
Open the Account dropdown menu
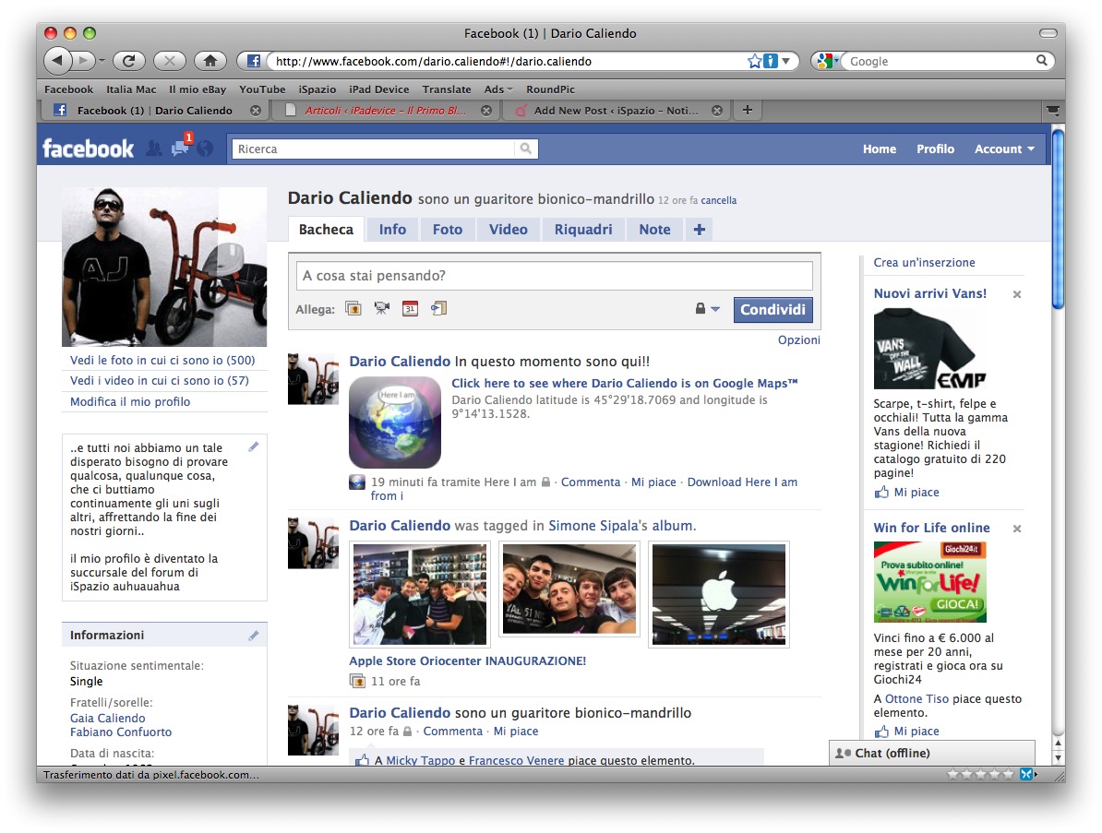pos(1004,149)
